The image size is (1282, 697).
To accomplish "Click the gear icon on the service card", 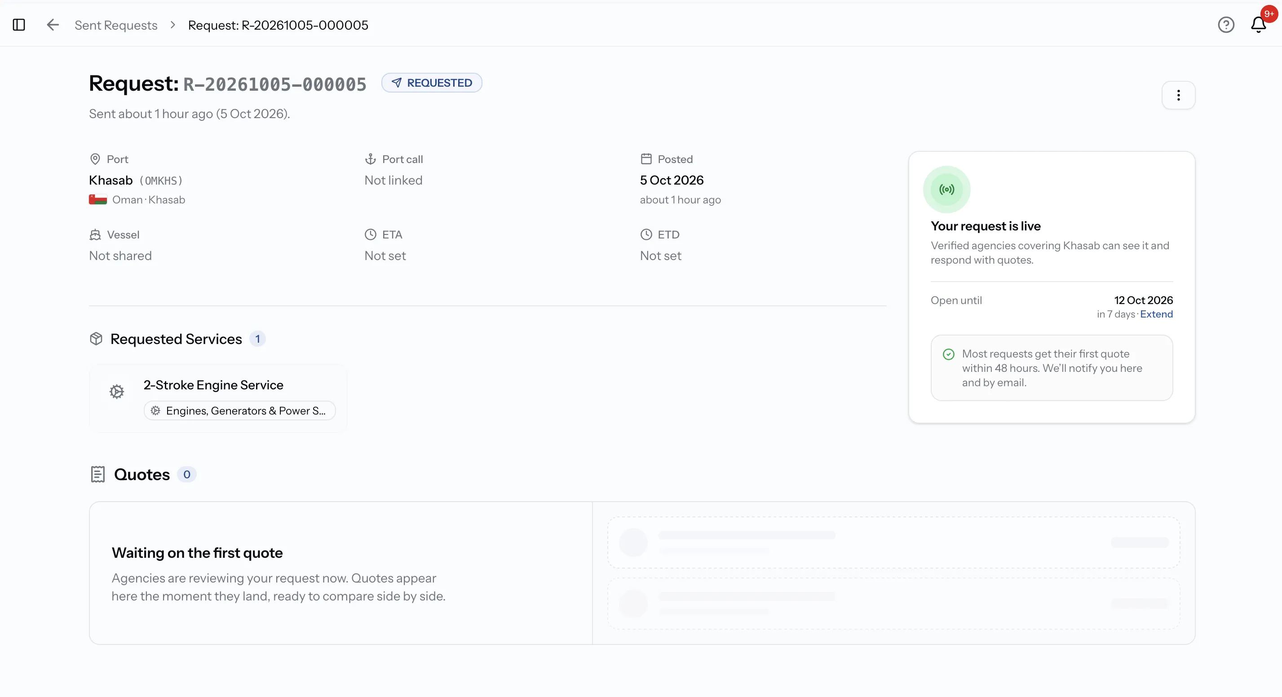I will [117, 392].
